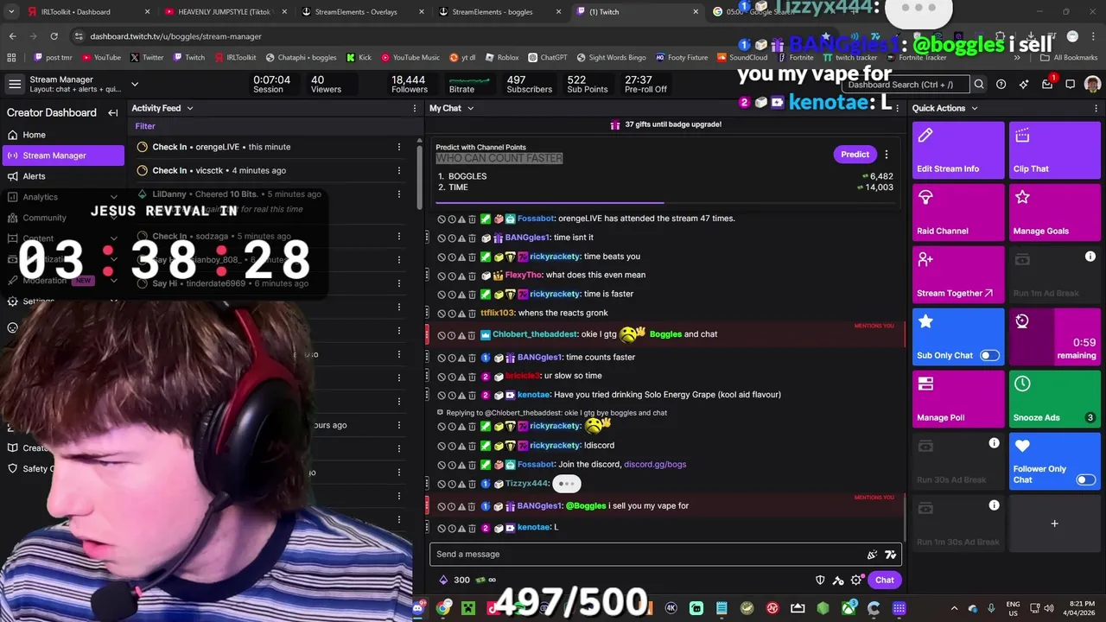
Task: Open the Xbox app in taskbar
Action: pos(849,608)
